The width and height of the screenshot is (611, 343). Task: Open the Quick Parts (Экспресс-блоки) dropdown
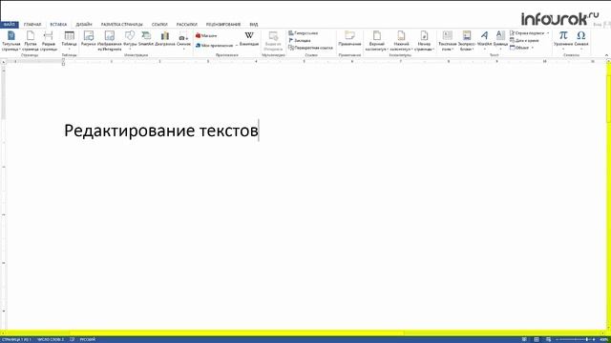(x=467, y=41)
